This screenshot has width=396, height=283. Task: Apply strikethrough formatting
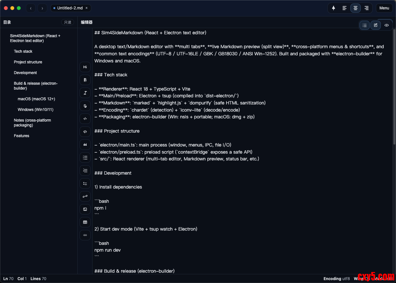tap(85, 106)
